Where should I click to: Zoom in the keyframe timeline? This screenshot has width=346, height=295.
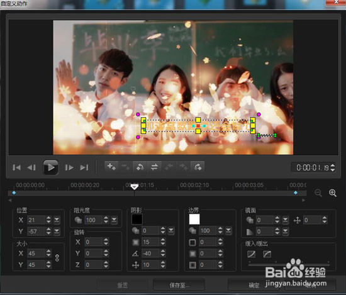[x=333, y=193]
